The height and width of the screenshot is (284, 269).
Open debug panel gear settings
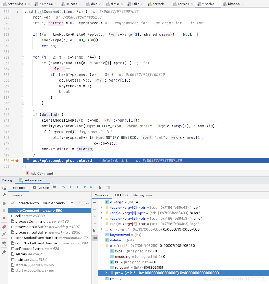coord(4,243)
